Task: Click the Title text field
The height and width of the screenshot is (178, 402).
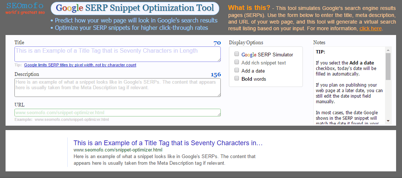Action: [x=118, y=54]
